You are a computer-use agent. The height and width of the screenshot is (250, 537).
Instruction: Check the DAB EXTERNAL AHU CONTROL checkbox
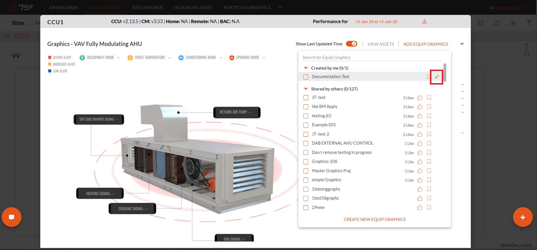(306, 143)
